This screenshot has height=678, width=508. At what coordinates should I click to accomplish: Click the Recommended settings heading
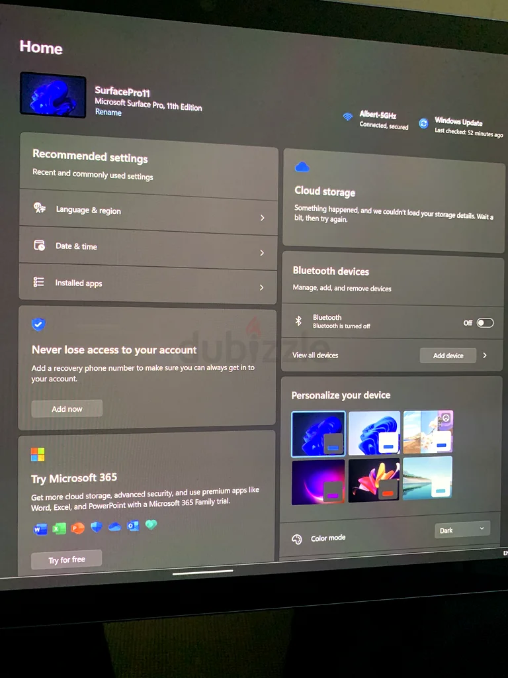(x=90, y=156)
